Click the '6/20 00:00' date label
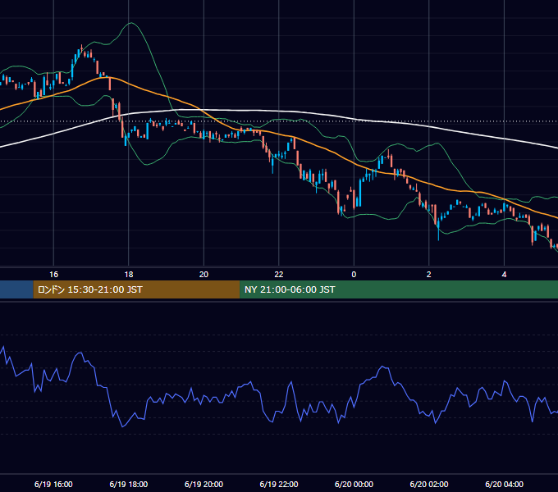This screenshot has height=492, width=558. click(x=354, y=484)
